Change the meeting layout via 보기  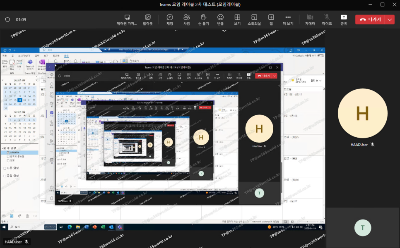[x=237, y=19]
